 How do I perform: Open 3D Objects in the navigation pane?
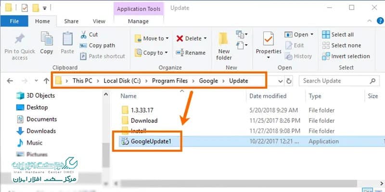tap(36, 96)
